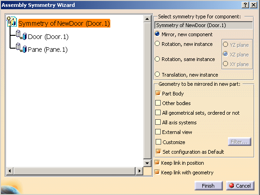The width and height of the screenshot is (260, 195).
Task: Click the Cancel button
Action: (x=240, y=185)
